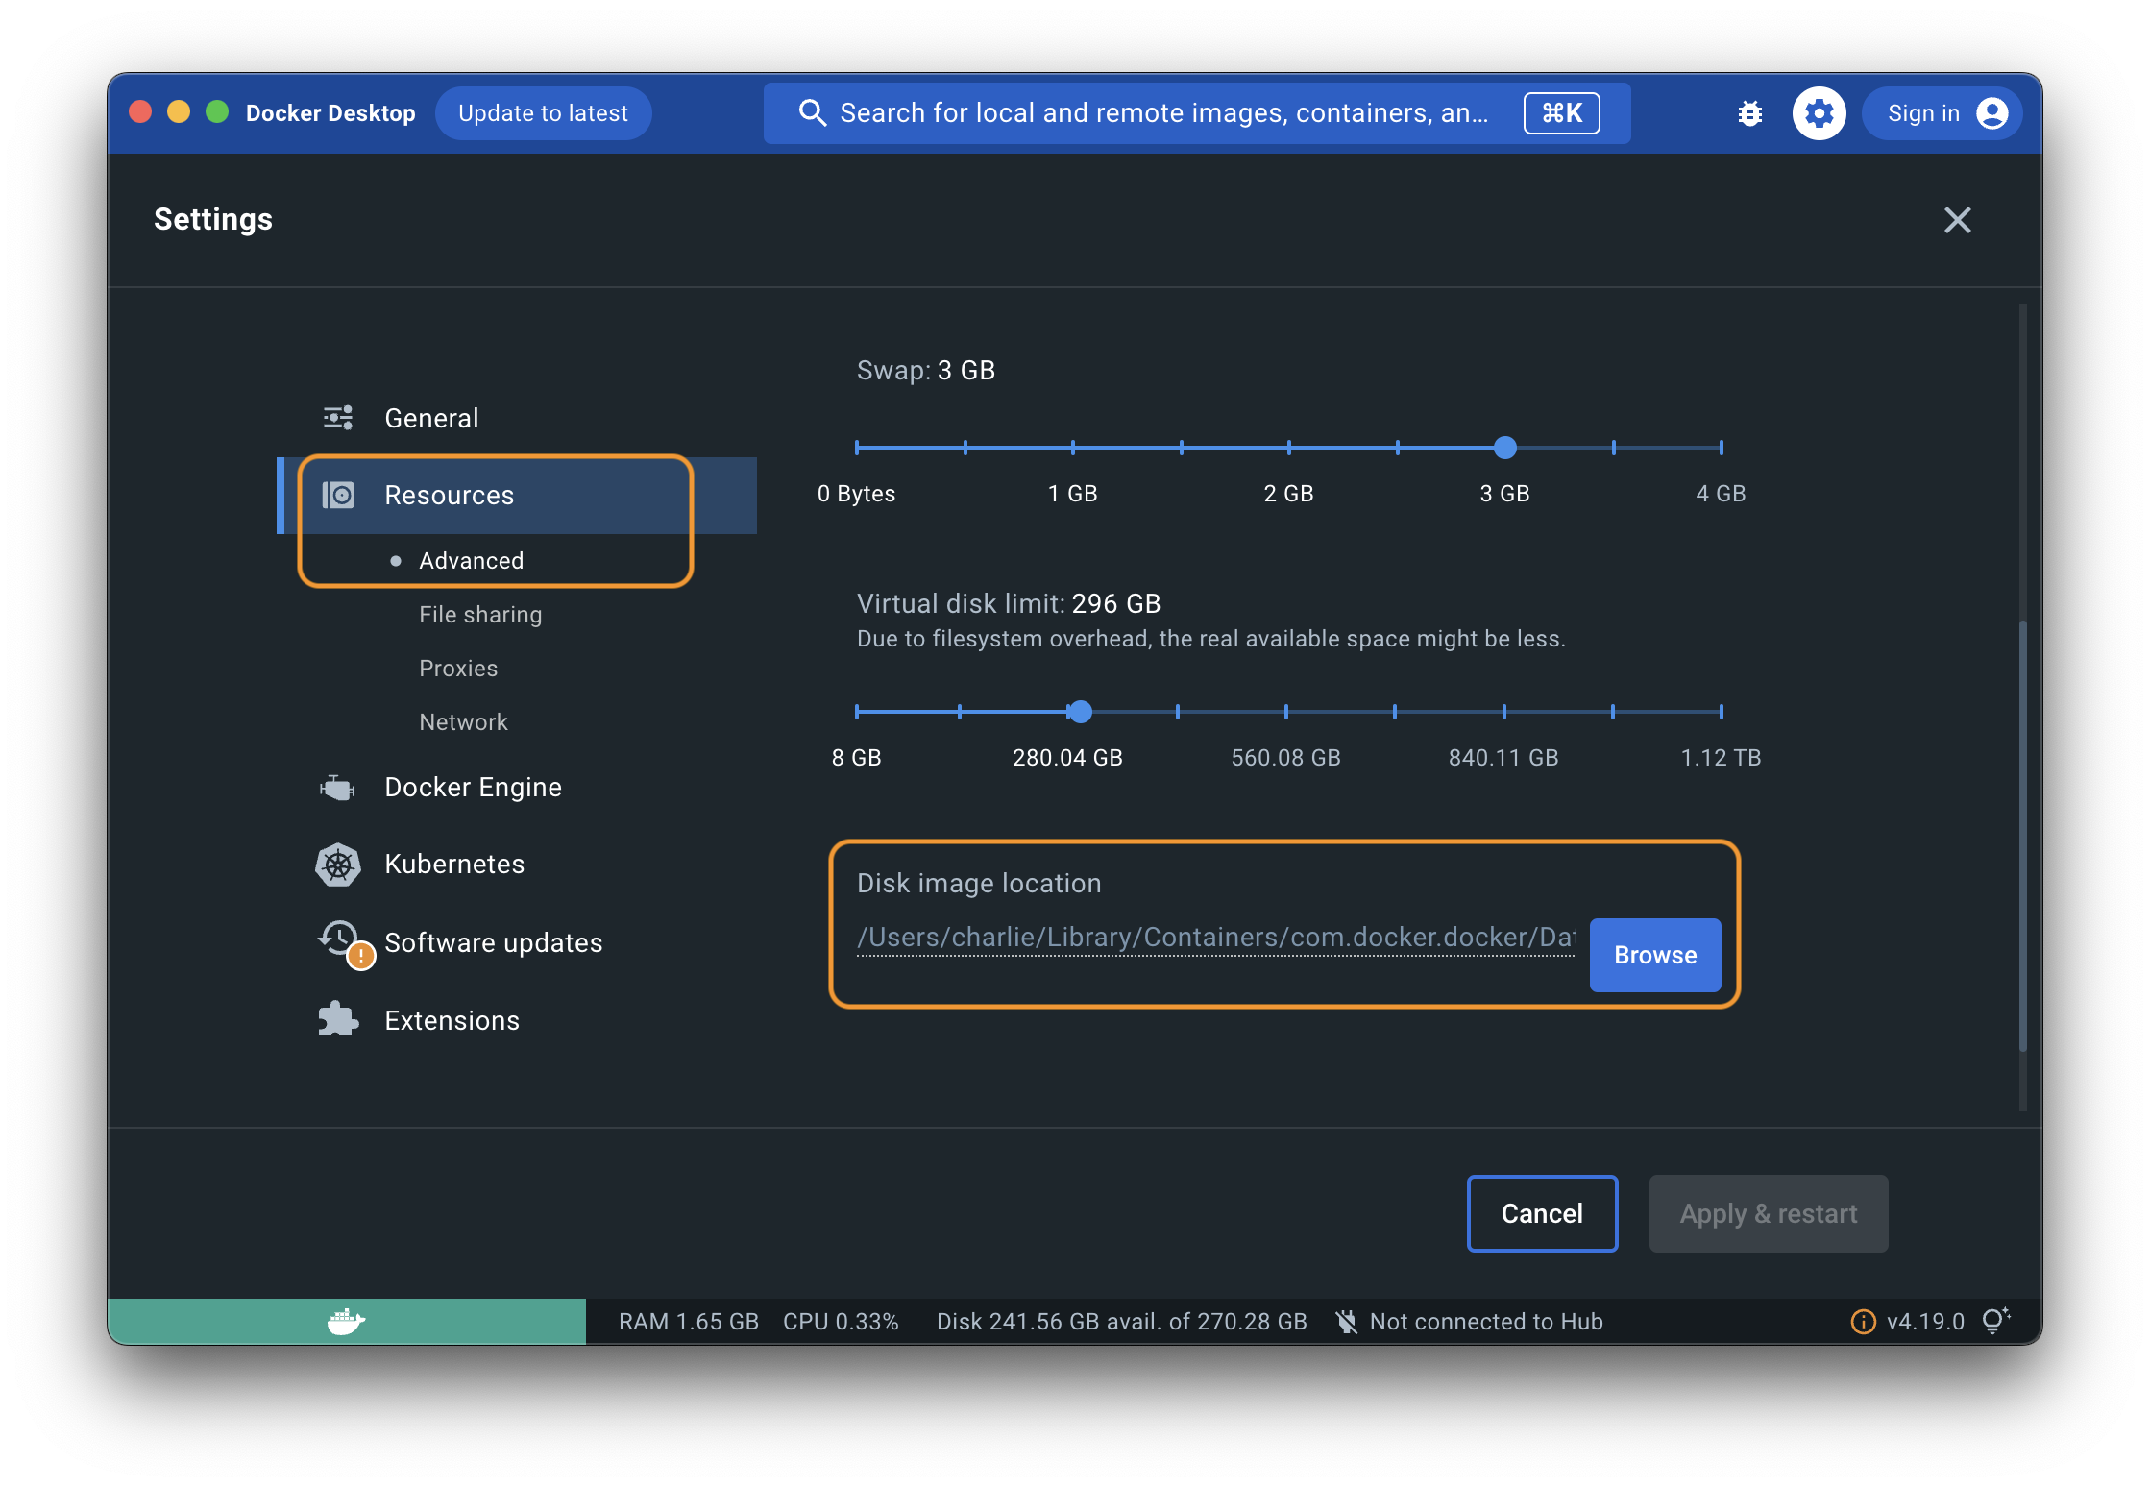Open Network settings

point(463,721)
